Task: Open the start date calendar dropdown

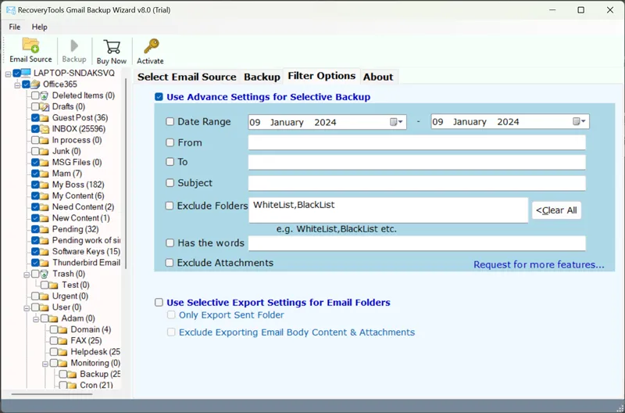Action: tap(397, 122)
